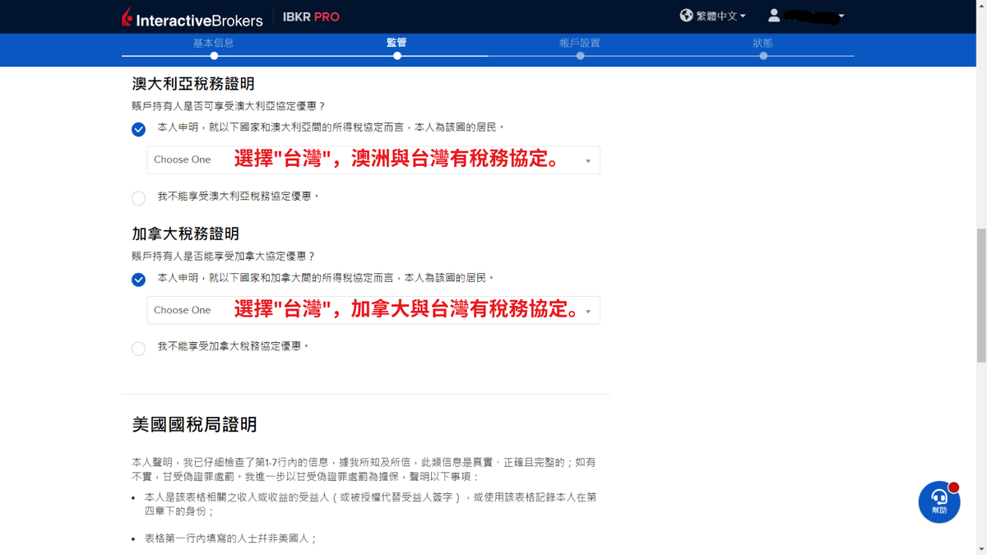Open the 幫助 chat support icon
This screenshot has width=987, height=555.
938,502
